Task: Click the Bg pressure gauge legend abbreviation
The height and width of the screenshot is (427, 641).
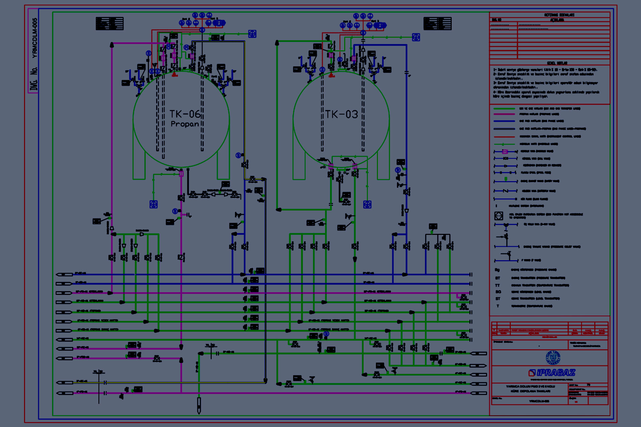Action: (497, 270)
